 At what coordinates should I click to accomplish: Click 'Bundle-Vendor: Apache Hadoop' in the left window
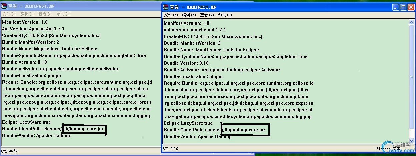pos(36,135)
